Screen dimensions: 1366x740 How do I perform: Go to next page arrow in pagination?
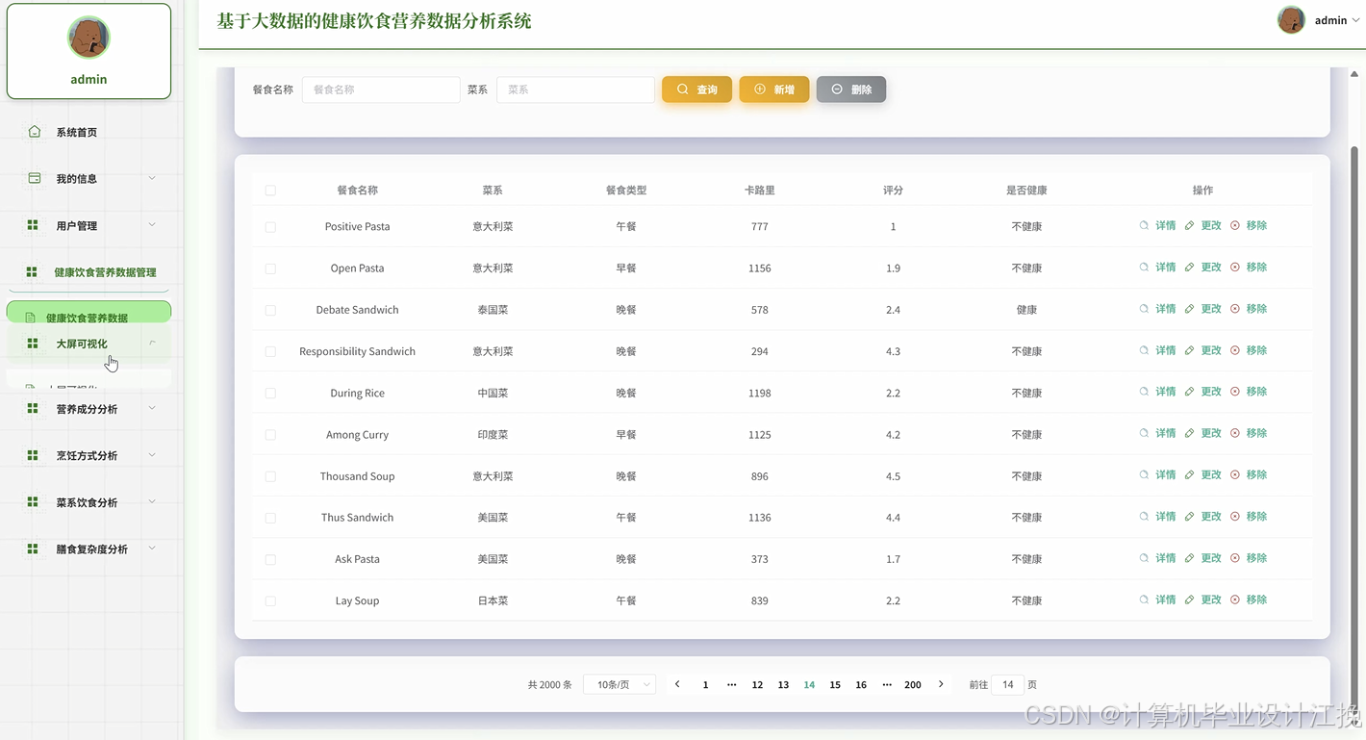941,684
